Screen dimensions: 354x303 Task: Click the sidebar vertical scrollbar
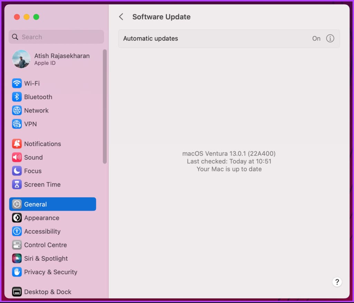click(x=104, y=106)
